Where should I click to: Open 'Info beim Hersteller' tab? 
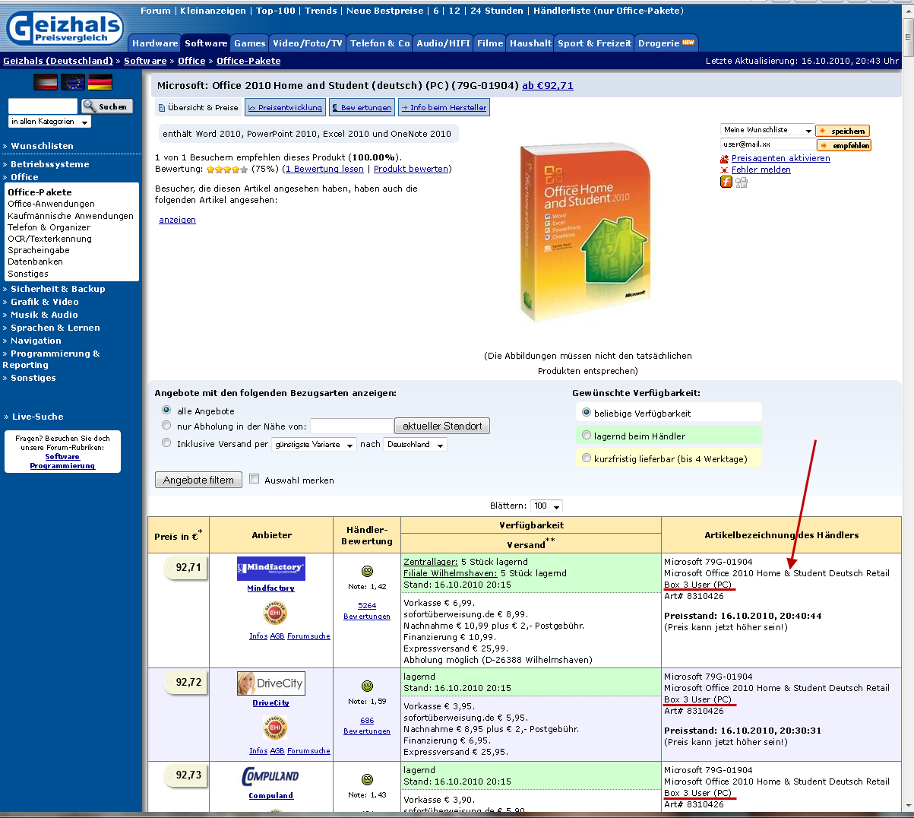(x=444, y=108)
